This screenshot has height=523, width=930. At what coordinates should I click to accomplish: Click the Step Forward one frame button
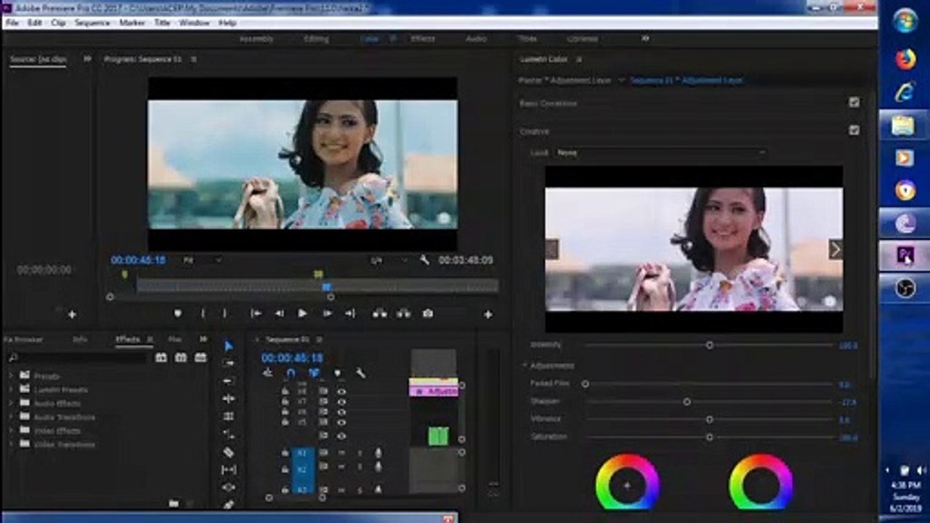click(x=327, y=314)
